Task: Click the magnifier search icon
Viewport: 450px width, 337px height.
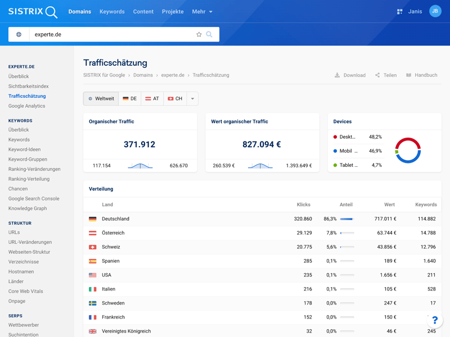Action: [x=209, y=34]
